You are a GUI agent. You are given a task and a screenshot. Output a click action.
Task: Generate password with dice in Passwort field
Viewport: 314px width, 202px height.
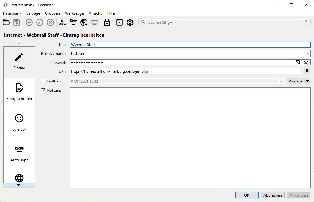point(298,62)
